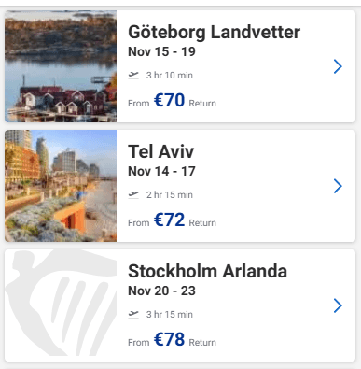Click the Nov 20 - 23 dates
The height and width of the screenshot is (369, 361).
[x=161, y=291]
